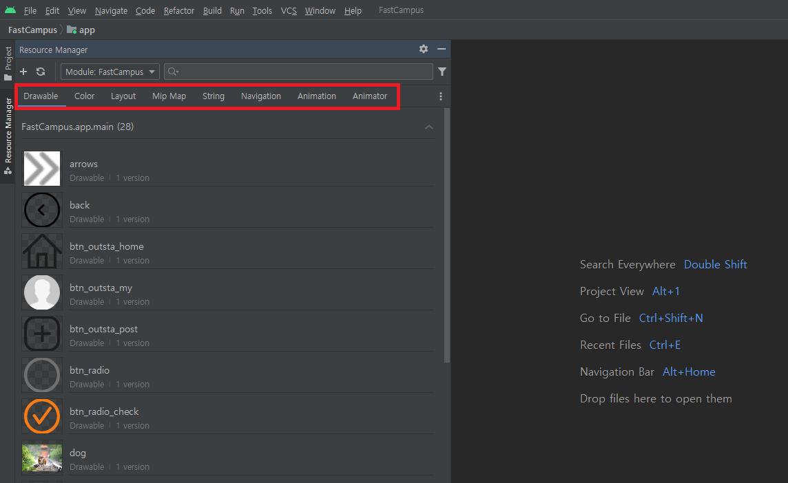This screenshot has width=788, height=483.
Task: Switch to the String tab
Action: click(x=214, y=96)
